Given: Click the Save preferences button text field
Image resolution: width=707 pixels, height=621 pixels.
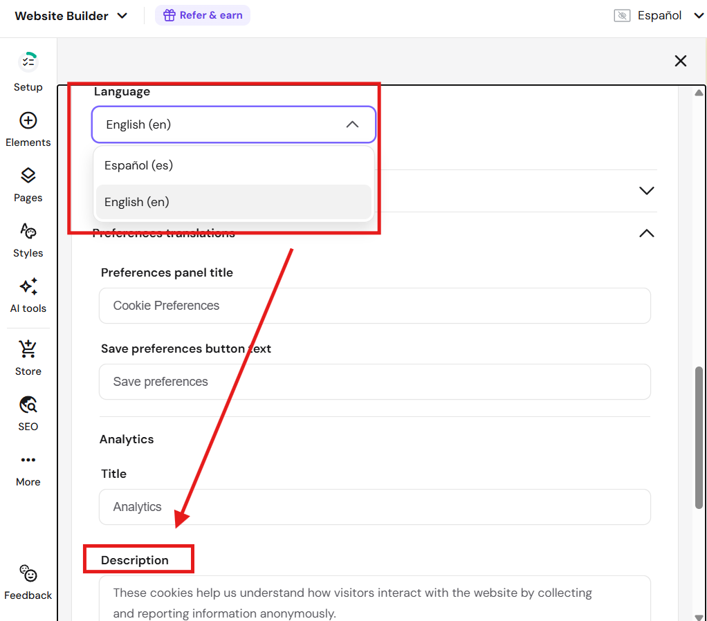Looking at the screenshot, I should 374,382.
